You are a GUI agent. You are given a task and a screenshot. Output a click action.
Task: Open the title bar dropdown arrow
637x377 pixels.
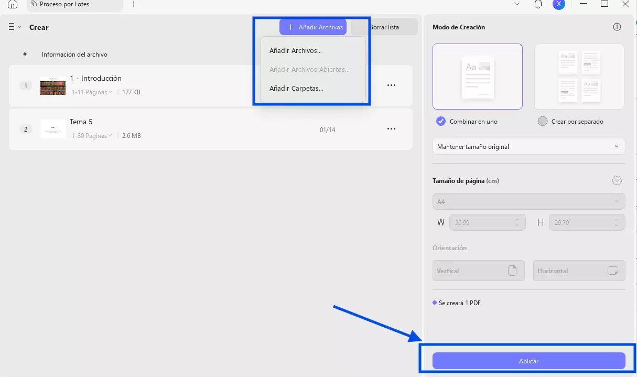coord(517,4)
